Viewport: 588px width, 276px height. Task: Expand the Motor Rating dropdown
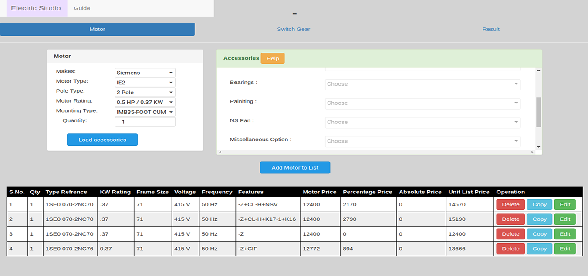(x=145, y=102)
